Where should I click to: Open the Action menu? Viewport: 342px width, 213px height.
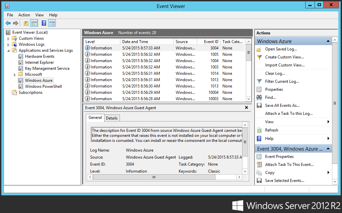pyautogui.click(x=24, y=15)
